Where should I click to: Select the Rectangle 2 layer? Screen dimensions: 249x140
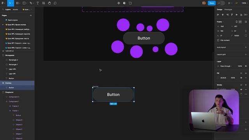tap(13, 60)
